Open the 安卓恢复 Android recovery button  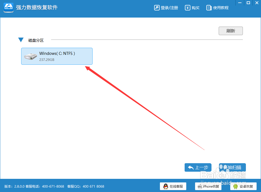(243, 186)
